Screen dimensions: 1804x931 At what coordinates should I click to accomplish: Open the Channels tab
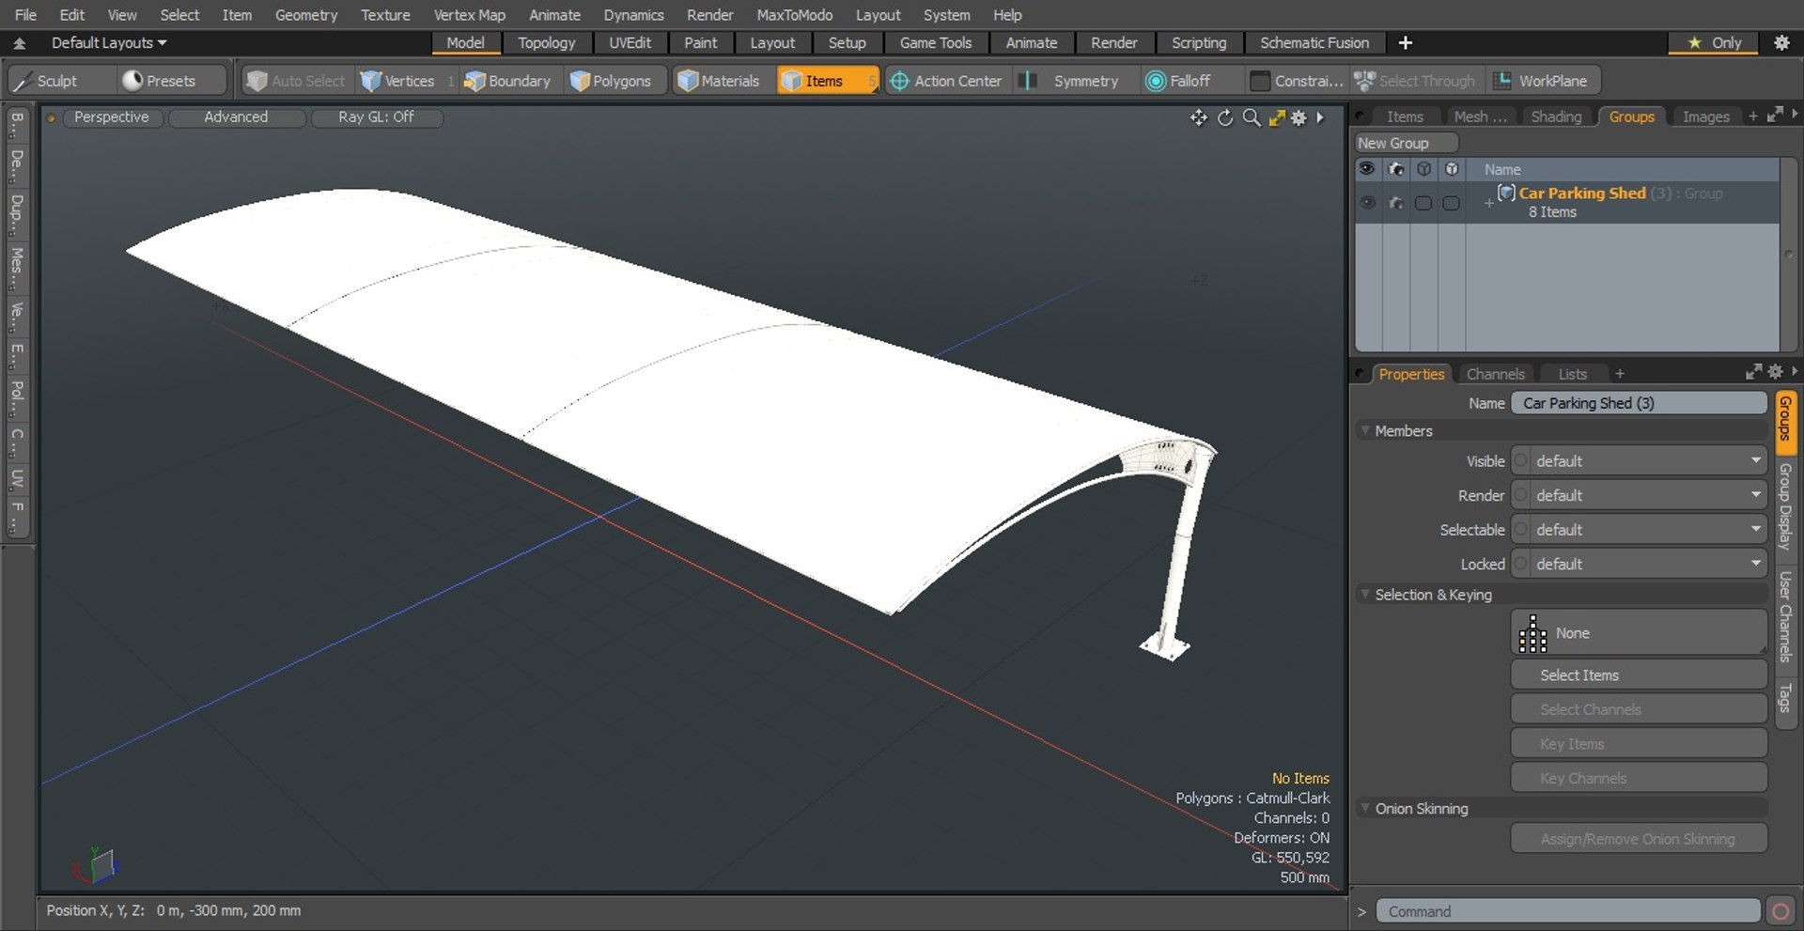(x=1495, y=374)
